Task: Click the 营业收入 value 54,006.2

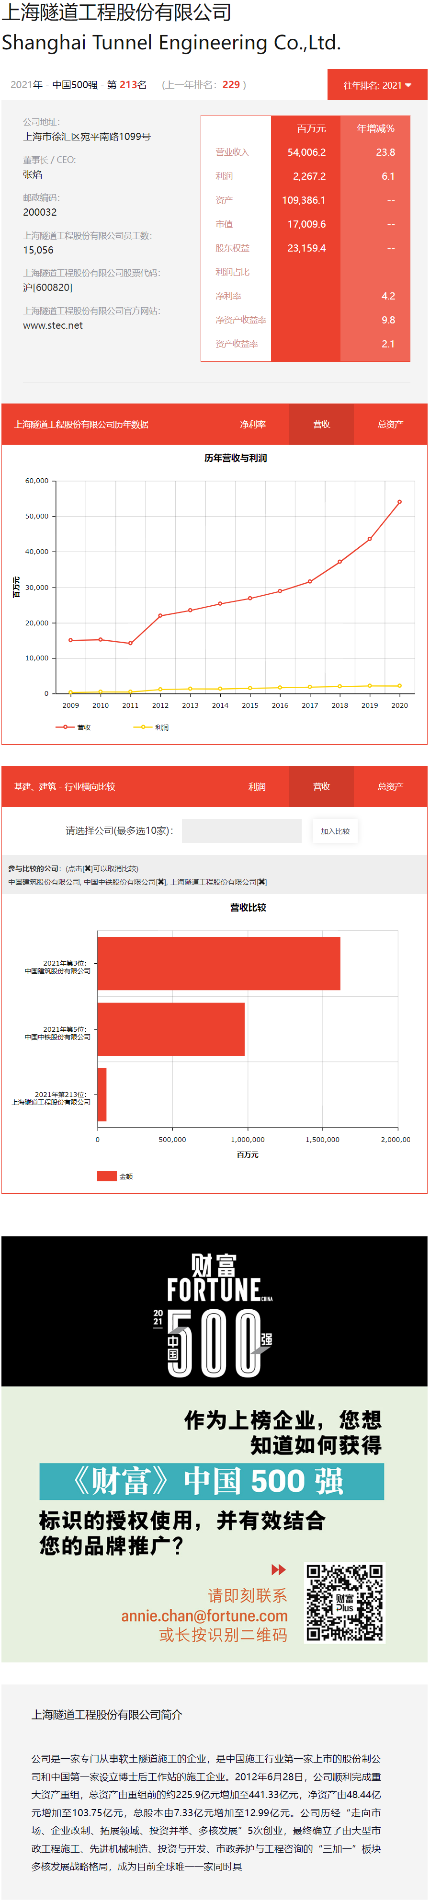Action: pos(307,153)
